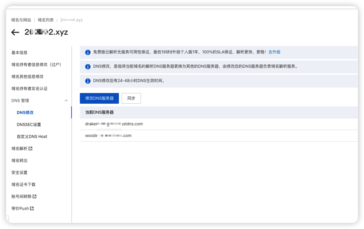The height and width of the screenshot is (229, 364).
Task: Select the DNS server row starting with draker
Action: 219,124
